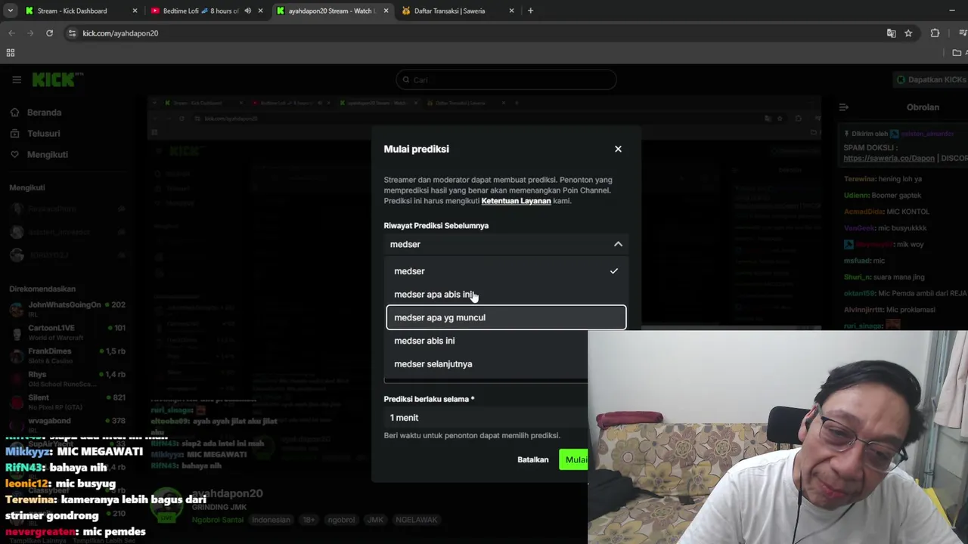This screenshot has width=968, height=544.
Task: Click the Batalkan button
Action: pyautogui.click(x=533, y=459)
